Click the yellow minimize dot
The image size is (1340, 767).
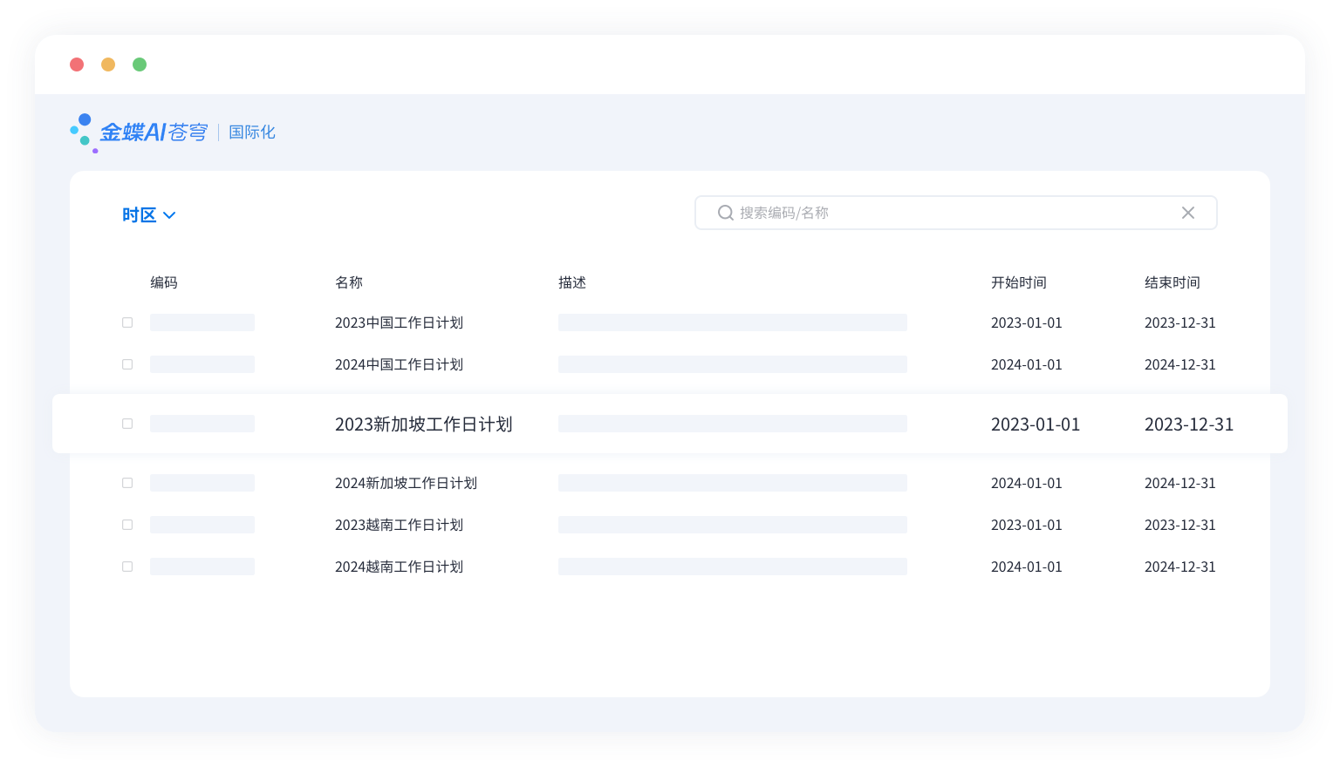108,64
